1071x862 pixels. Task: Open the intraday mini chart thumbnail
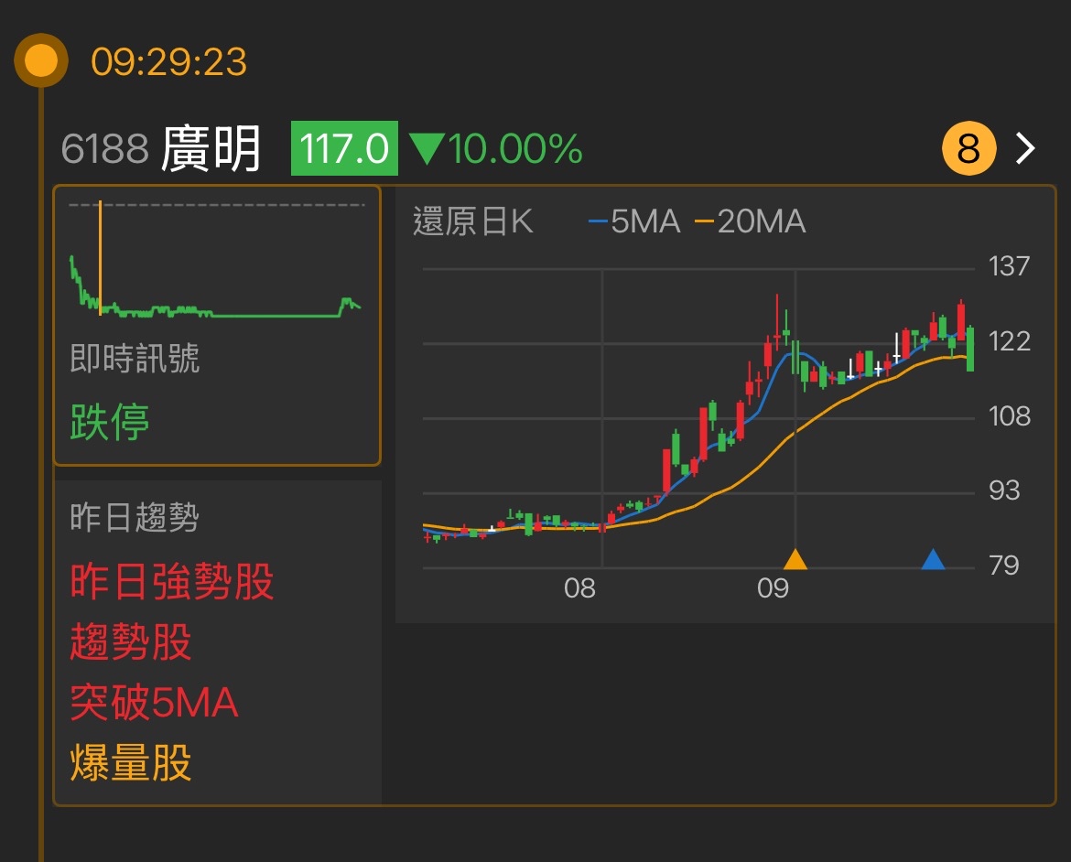tap(216, 265)
